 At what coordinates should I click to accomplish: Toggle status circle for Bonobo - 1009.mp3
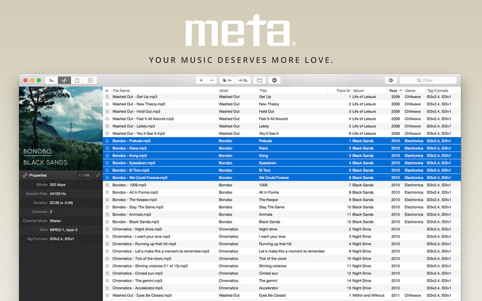point(107,185)
